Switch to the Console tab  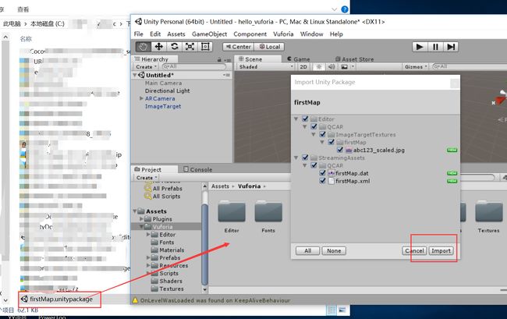point(197,169)
